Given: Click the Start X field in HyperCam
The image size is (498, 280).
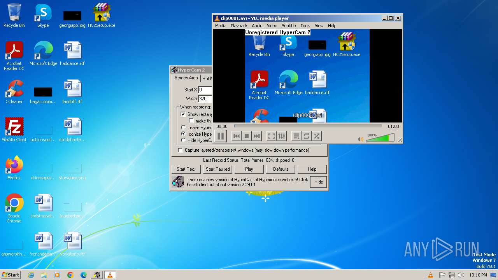Looking at the screenshot, I should click(205, 90).
